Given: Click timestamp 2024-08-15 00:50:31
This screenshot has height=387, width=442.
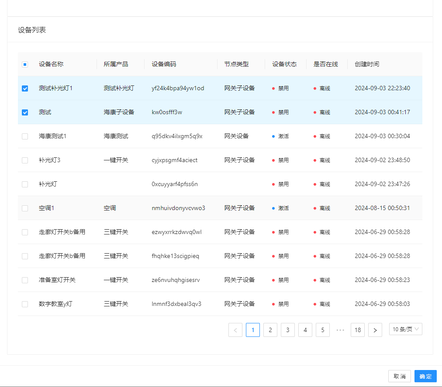Looking at the screenshot, I should click(382, 208).
